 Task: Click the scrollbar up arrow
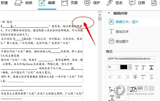pos(100,15)
